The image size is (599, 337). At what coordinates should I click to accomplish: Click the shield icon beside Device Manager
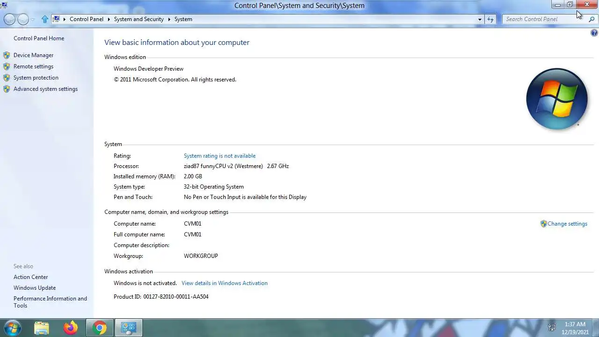pos(7,55)
